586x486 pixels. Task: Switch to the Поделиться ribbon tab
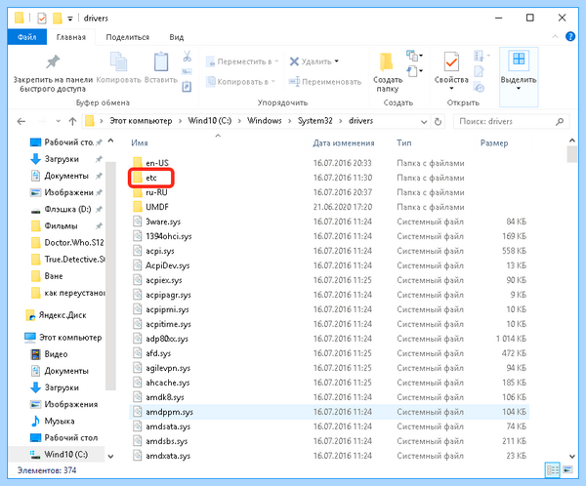[127, 37]
